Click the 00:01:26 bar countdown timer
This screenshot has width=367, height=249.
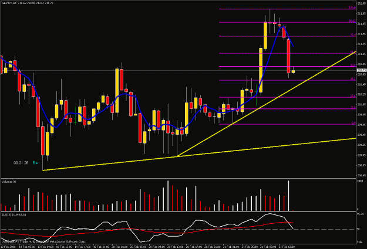point(21,163)
